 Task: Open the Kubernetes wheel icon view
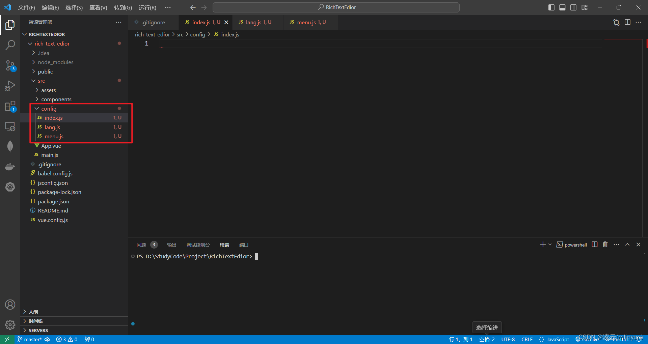click(x=10, y=187)
